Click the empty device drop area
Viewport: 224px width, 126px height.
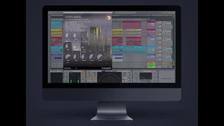click(x=166, y=77)
